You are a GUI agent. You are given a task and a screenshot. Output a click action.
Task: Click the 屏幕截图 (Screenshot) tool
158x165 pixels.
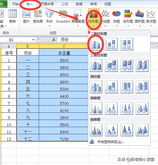click(78, 18)
